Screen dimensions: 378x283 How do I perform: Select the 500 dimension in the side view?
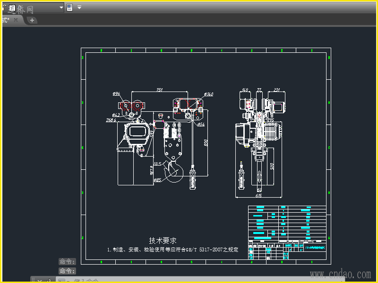tap(273, 166)
